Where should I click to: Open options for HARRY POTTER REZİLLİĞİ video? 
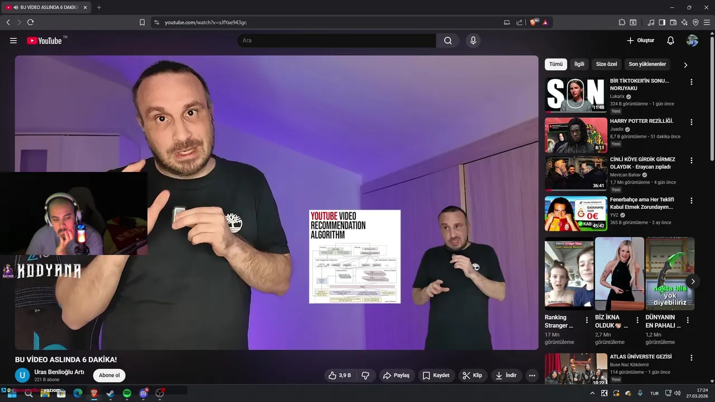coord(692,122)
